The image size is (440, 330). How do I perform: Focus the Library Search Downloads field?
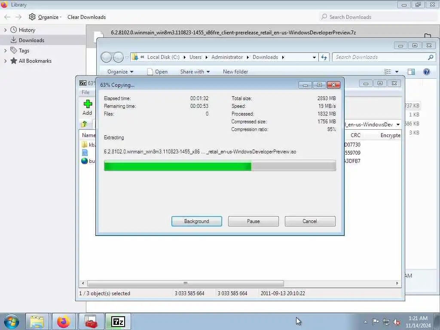click(x=378, y=17)
